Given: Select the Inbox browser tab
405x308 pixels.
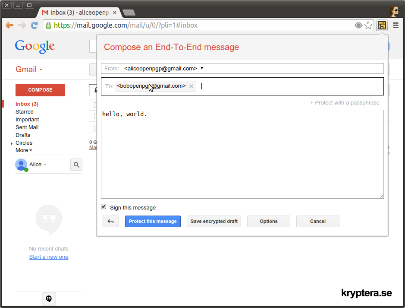Looking at the screenshot, I should coord(78,13).
